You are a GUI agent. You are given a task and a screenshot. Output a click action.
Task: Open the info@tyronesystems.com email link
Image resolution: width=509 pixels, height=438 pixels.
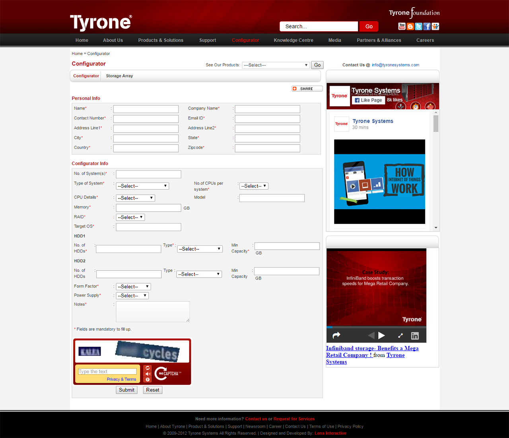395,65
